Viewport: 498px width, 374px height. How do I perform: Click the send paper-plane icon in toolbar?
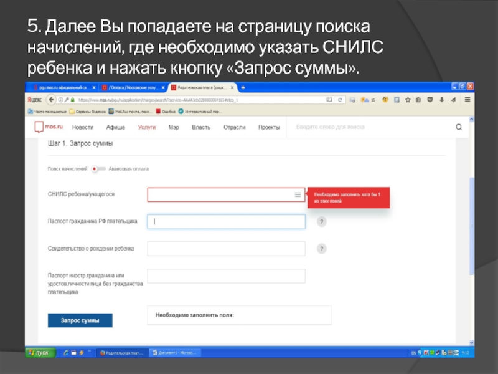click(454, 100)
